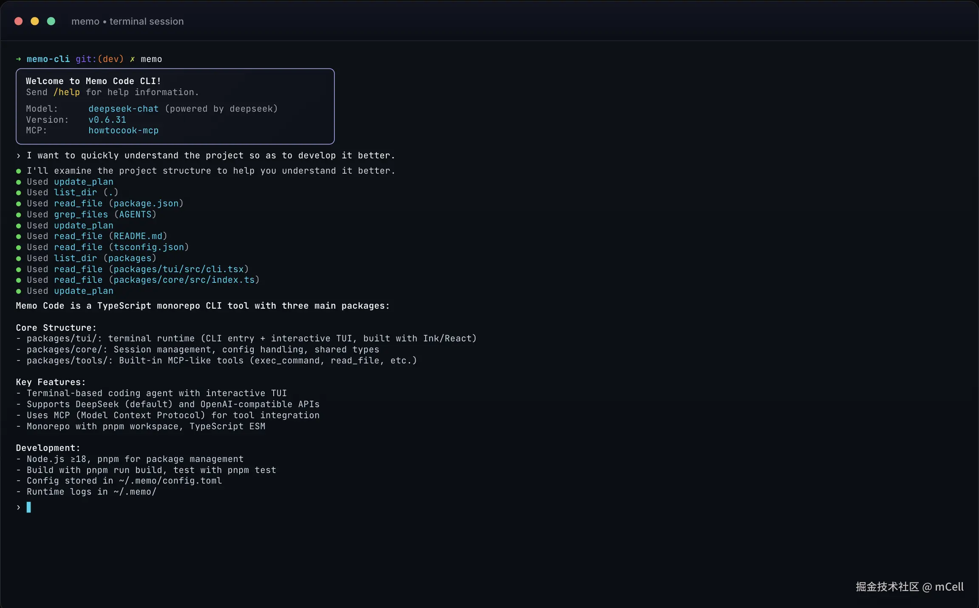
Task: Click the window title memo • terminal session
Action: (127, 21)
